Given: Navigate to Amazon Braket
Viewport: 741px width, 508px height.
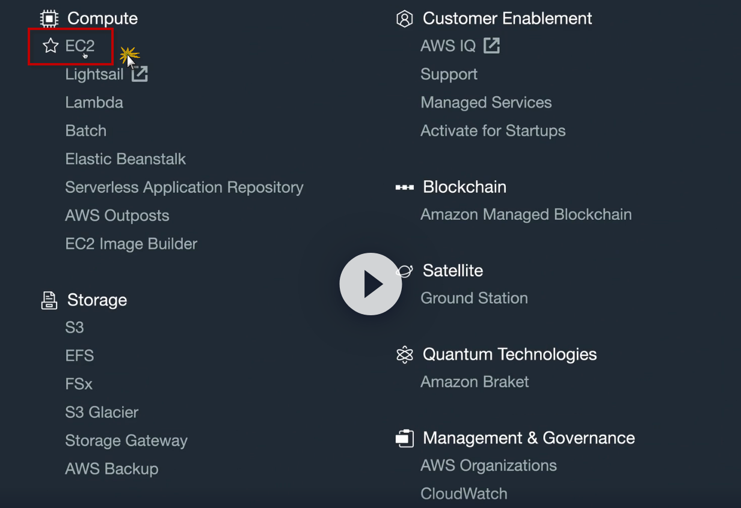Looking at the screenshot, I should [475, 382].
